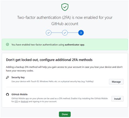This screenshot has width=129, height=118.
Task: Click the green shield checkmark icon
Action: pyautogui.click(x=65, y=7)
